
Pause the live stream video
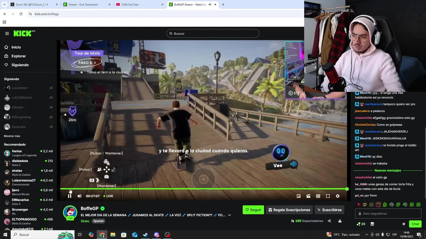70,196
